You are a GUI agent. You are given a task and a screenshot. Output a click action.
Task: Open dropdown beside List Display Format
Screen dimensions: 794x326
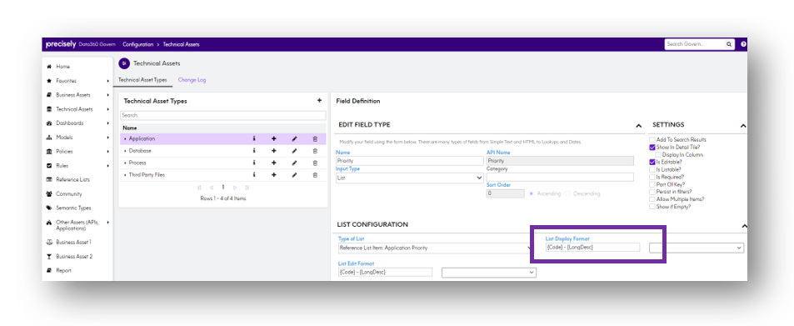coord(697,248)
